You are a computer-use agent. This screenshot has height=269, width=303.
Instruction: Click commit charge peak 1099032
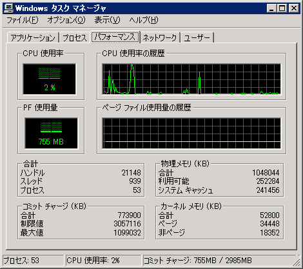click(127, 233)
